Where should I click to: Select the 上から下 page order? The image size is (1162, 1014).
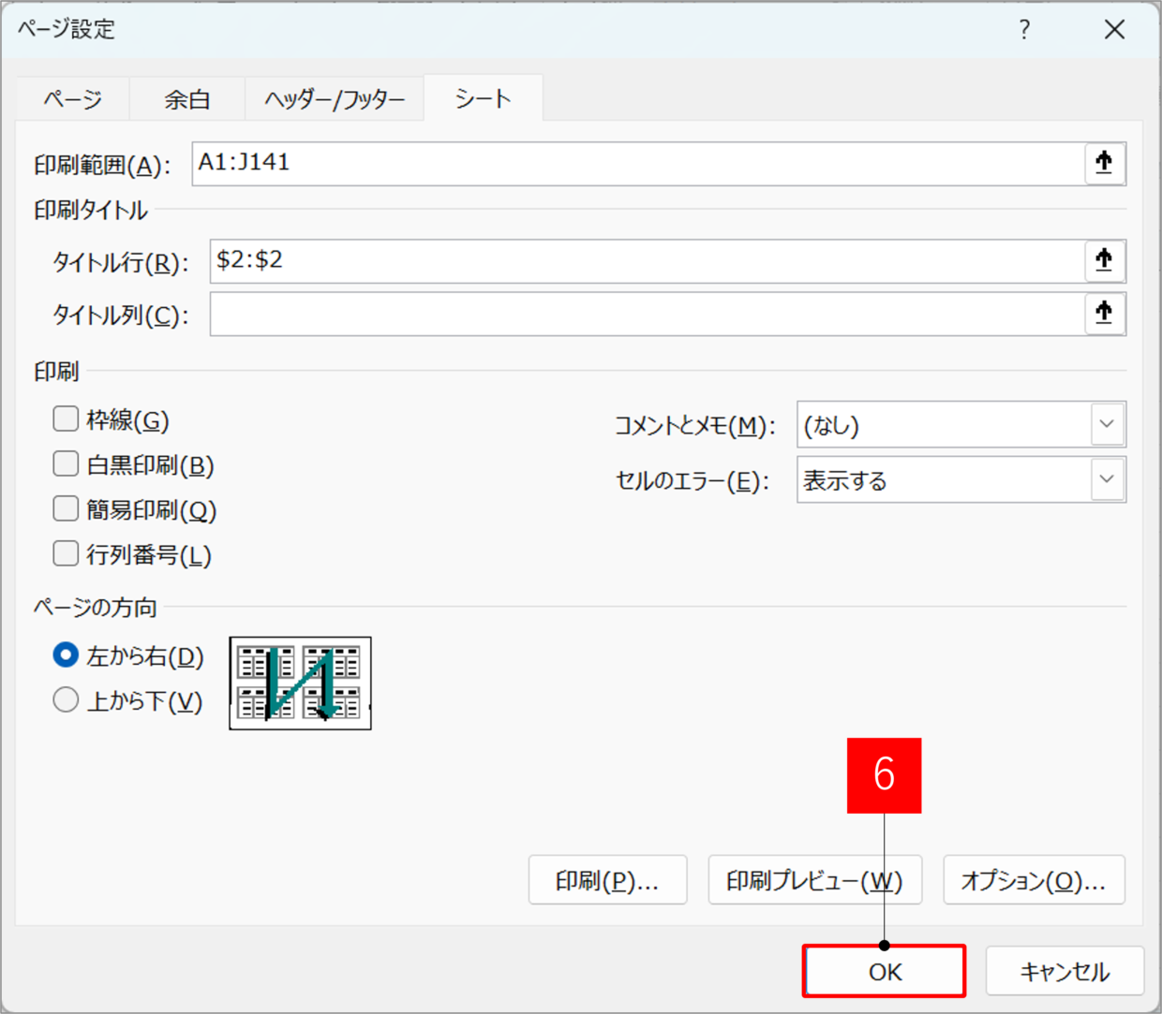66,699
